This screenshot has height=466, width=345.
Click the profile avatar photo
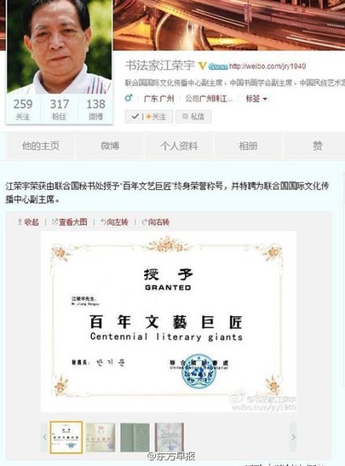(x=59, y=46)
